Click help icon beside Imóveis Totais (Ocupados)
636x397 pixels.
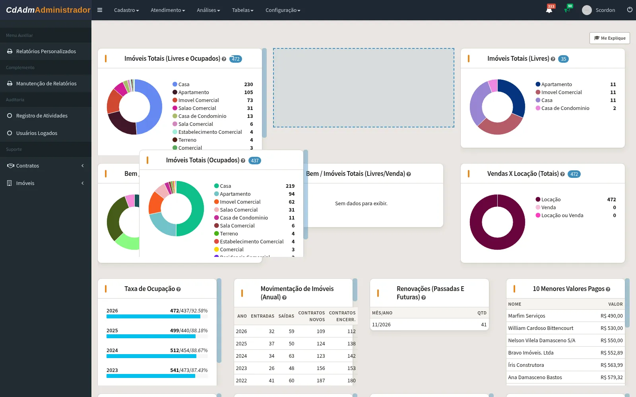point(243,161)
